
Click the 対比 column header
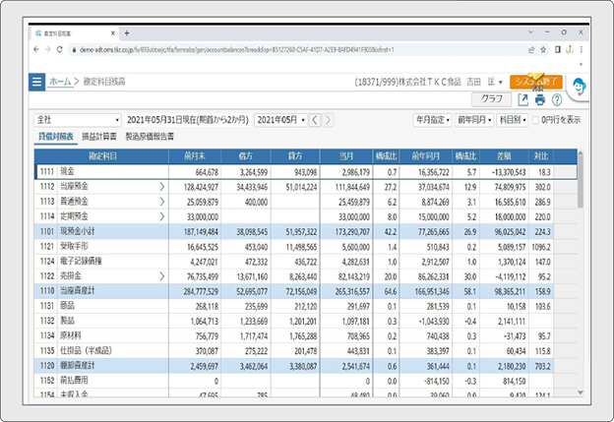pos(541,156)
